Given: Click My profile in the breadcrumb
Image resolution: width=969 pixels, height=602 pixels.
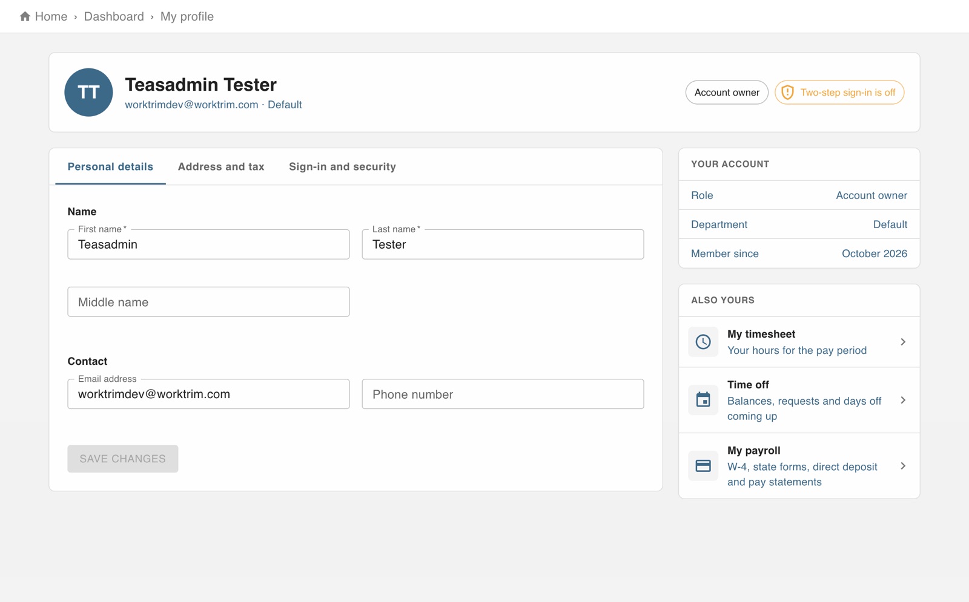Looking at the screenshot, I should pos(187,16).
